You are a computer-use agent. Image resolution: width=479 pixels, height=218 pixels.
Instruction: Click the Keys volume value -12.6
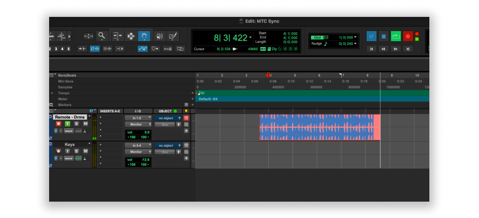pos(145,160)
